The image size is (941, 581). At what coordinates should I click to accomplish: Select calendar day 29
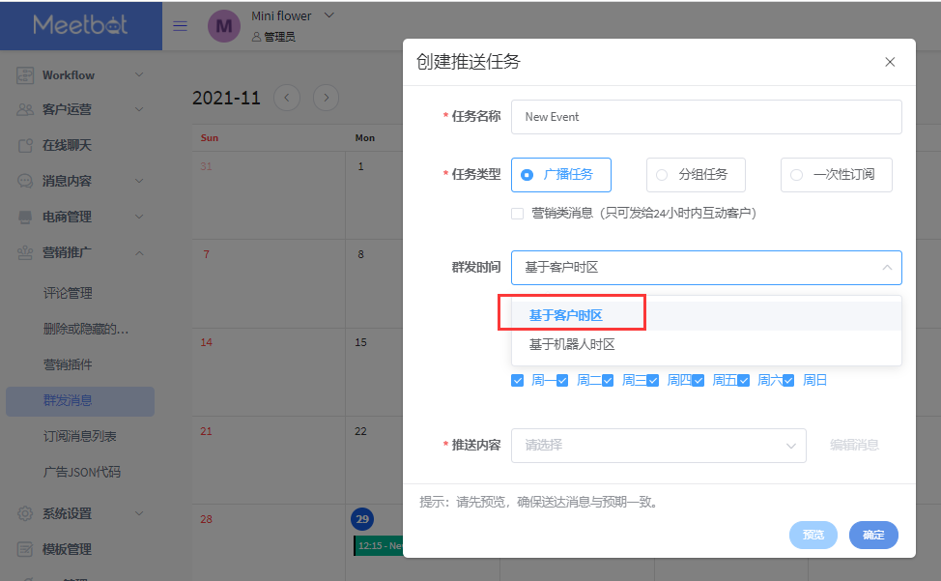pos(362,519)
